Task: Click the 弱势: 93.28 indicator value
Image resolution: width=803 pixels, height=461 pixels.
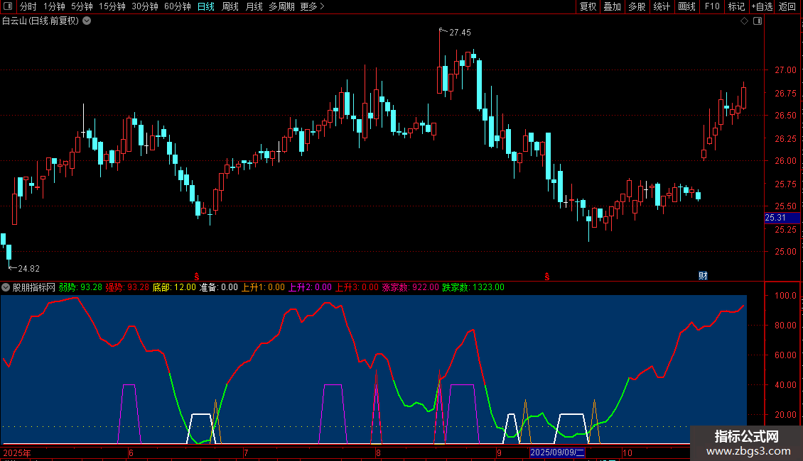Action: (x=80, y=287)
